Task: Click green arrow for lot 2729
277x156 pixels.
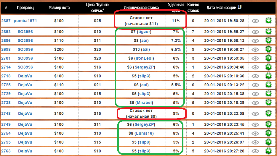Action: point(268,94)
